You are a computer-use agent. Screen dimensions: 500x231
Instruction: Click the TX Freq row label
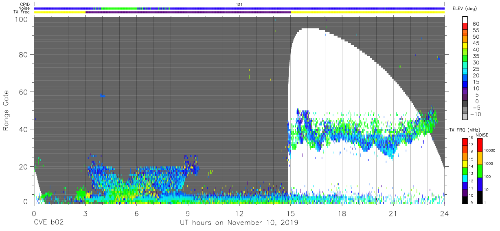coord(22,12)
